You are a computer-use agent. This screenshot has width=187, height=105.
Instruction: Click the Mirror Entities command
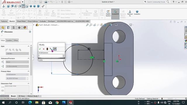64,10
